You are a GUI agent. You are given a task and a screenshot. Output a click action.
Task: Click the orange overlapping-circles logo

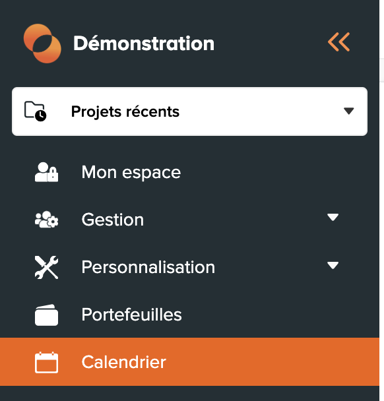(x=42, y=44)
